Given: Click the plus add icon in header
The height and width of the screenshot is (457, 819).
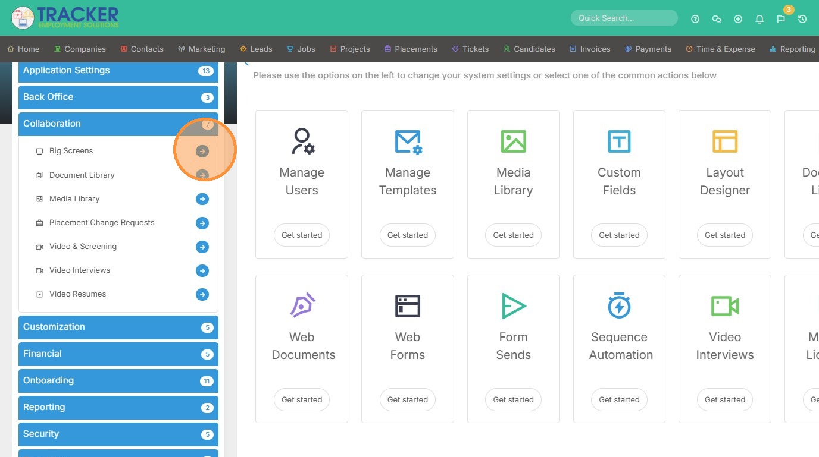Looking at the screenshot, I should [738, 19].
